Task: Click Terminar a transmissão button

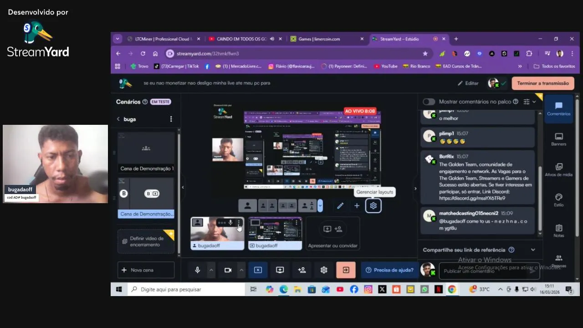Action: tap(543, 83)
